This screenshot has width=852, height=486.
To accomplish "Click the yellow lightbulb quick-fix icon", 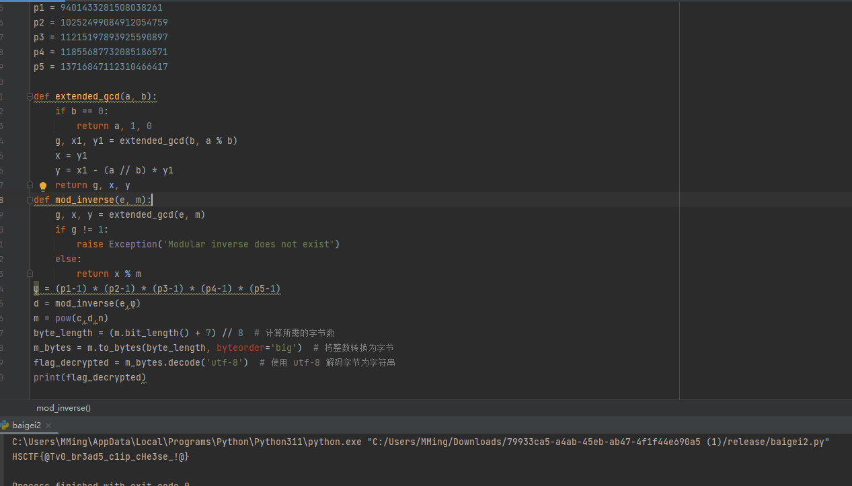I will pos(43,186).
